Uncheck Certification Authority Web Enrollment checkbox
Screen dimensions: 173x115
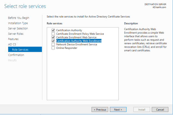53,41
